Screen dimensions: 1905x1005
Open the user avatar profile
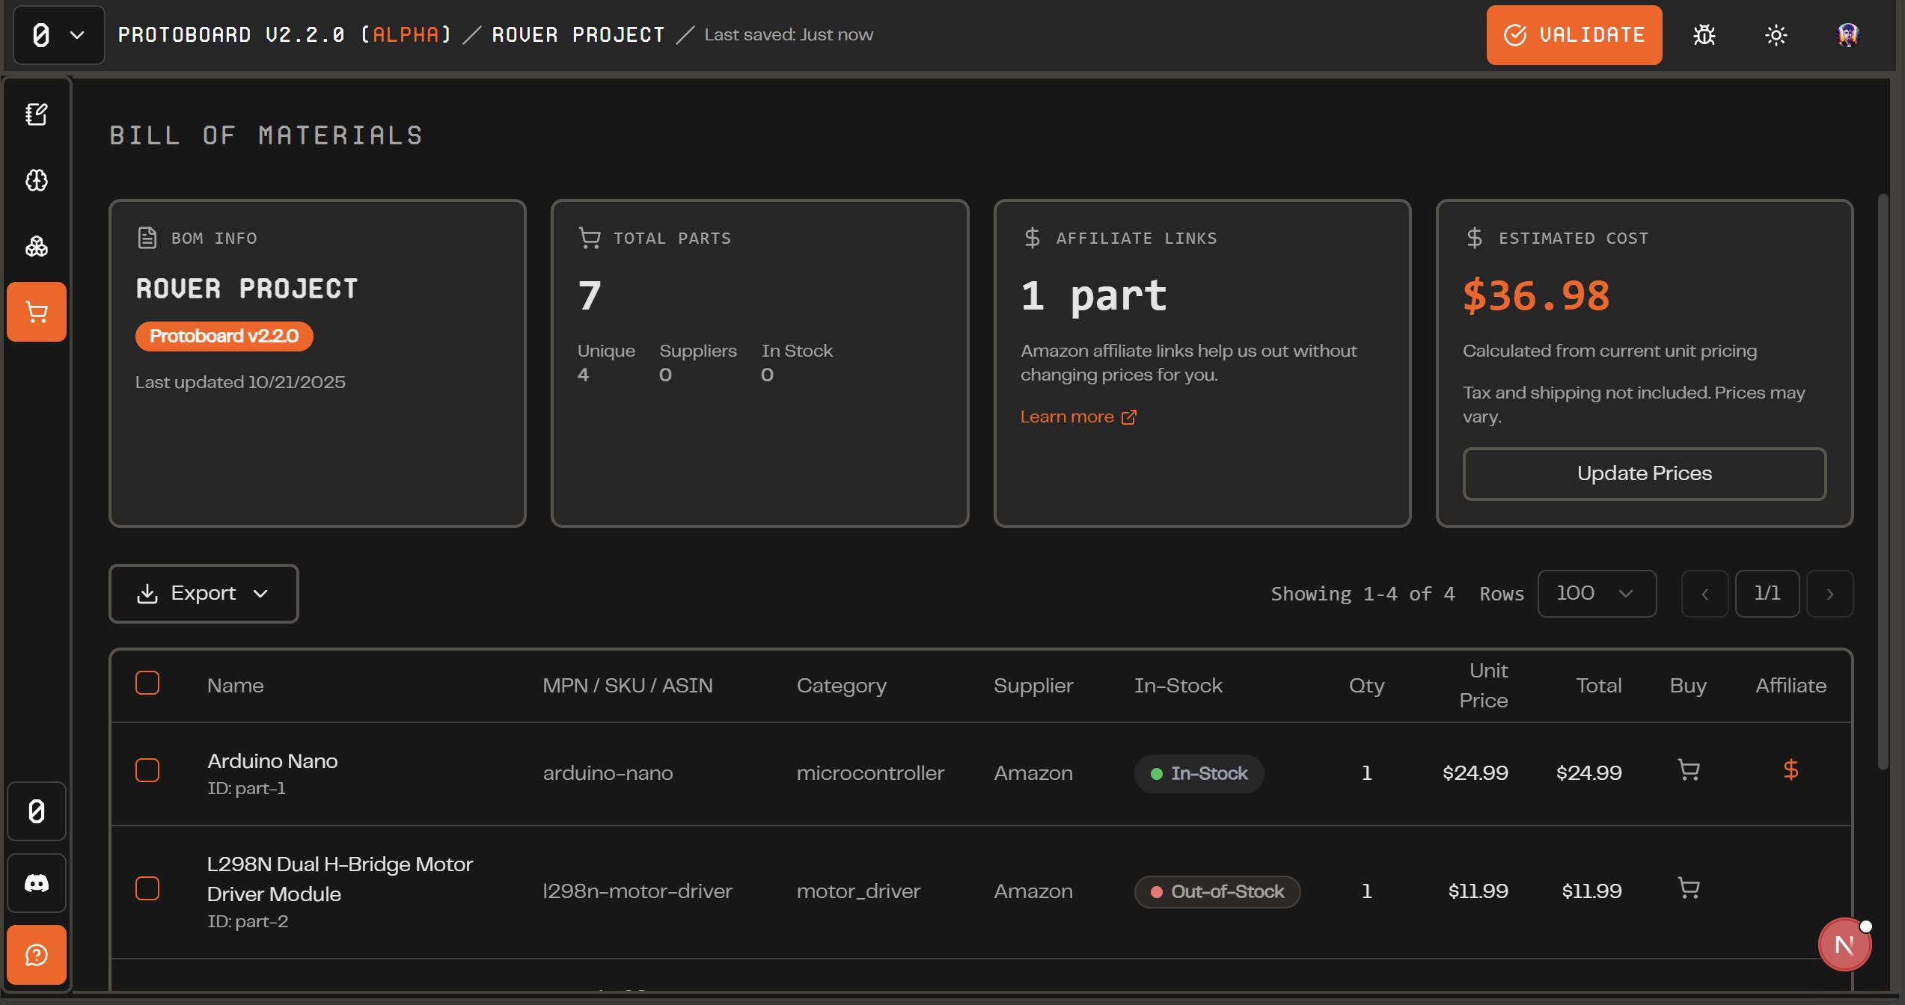(1847, 35)
